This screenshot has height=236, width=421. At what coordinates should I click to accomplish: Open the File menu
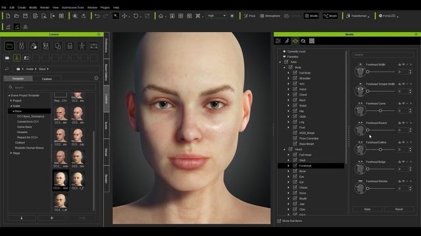pyautogui.click(x=4, y=7)
